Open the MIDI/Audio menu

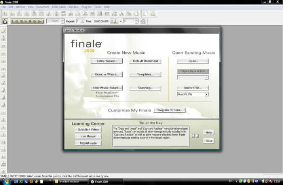(59, 7)
